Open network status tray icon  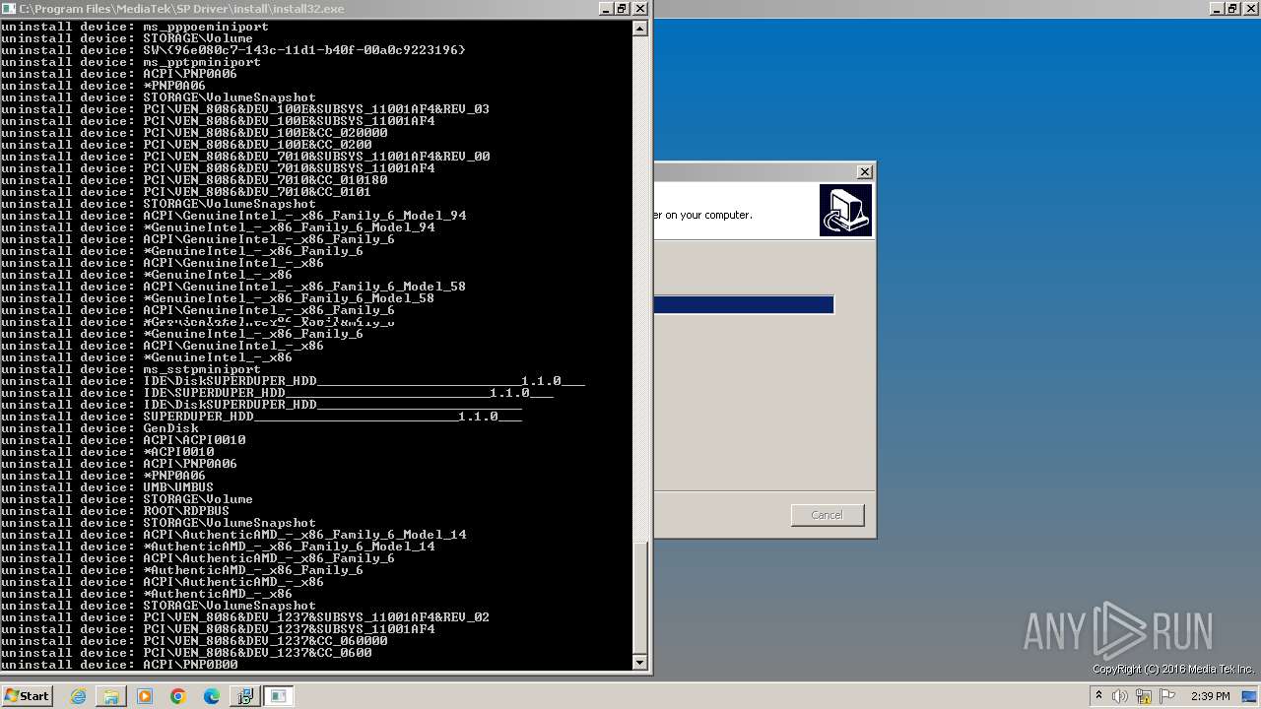[1144, 696]
